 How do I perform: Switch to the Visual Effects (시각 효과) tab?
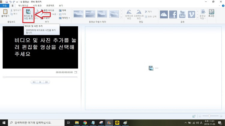37,6
